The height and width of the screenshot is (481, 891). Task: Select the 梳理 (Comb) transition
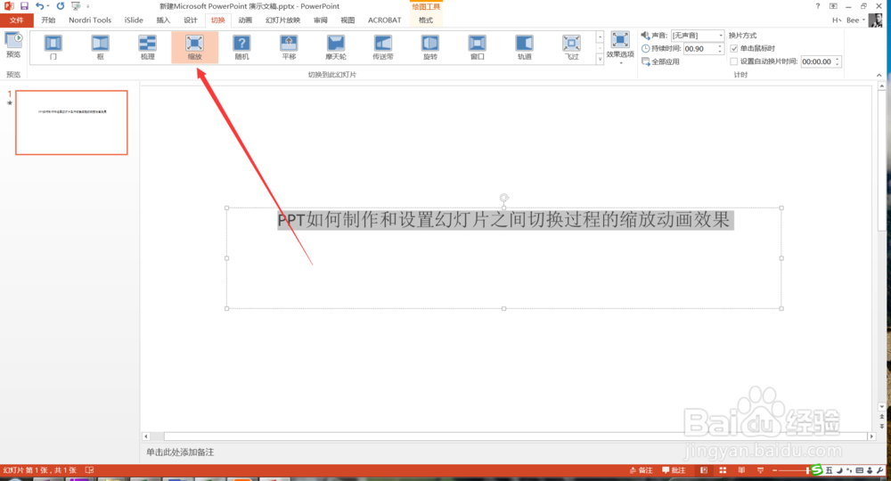147,47
